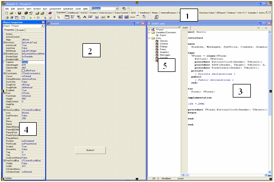Select the RadioButton component icon

click(114, 17)
